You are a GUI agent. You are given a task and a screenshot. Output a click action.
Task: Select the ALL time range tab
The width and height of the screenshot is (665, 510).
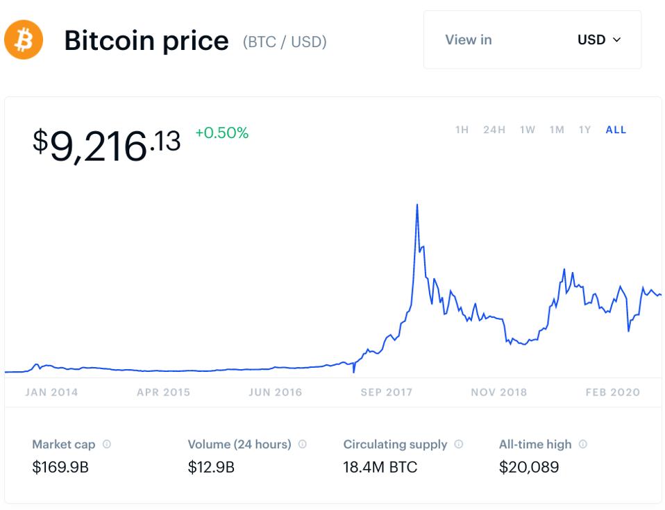[x=615, y=130]
